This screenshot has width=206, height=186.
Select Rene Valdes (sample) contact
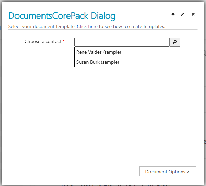122,52
